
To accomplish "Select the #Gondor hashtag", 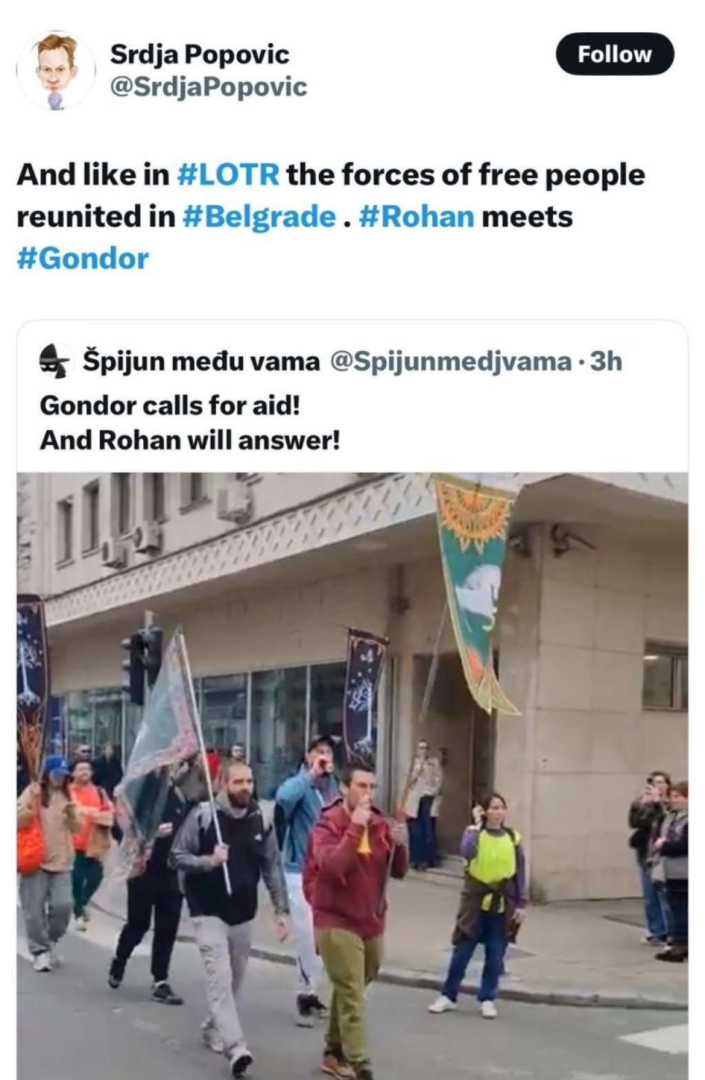I will pyautogui.click(x=83, y=258).
